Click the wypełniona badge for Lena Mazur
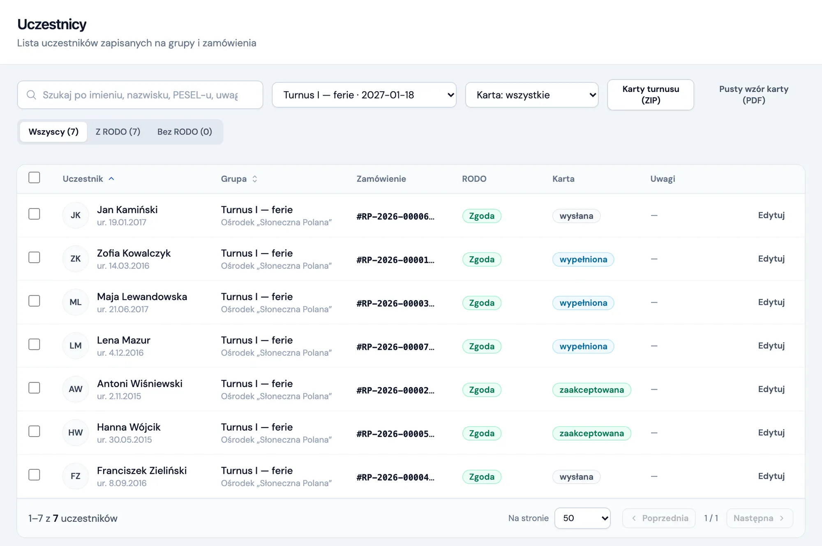Image resolution: width=822 pixels, height=546 pixels. (x=583, y=346)
